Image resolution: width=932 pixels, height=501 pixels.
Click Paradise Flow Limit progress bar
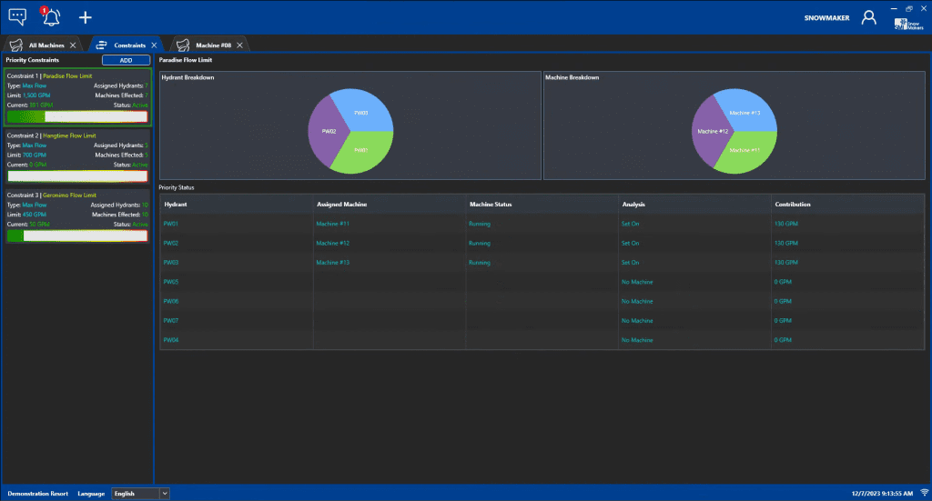[x=77, y=116]
